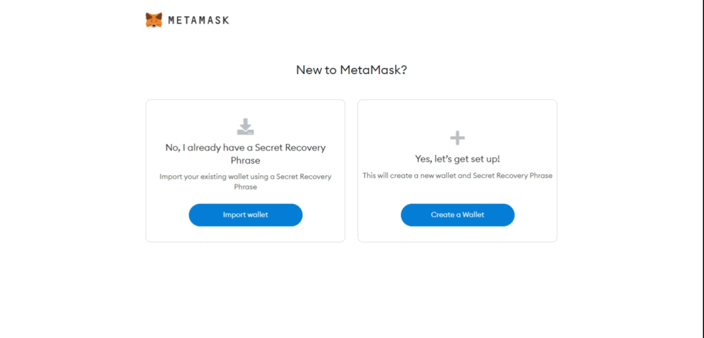This screenshot has width=704, height=338.
Task: Click the word "MetaMask?" in page heading
Action: (x=373, y=69)
